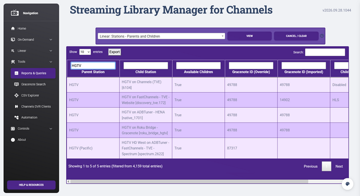This screenshot has width=360, height=196.
Task: Collapse the Tools menu chevron
Action: point(51,62)
